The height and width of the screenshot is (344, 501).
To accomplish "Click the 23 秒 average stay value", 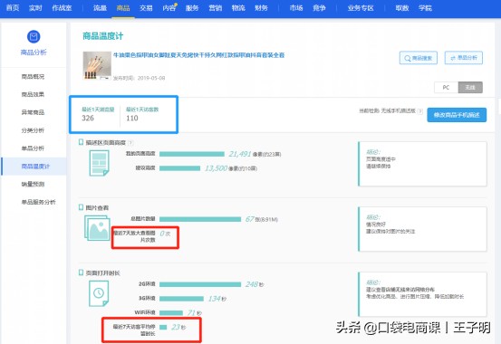I will point(178,327).
